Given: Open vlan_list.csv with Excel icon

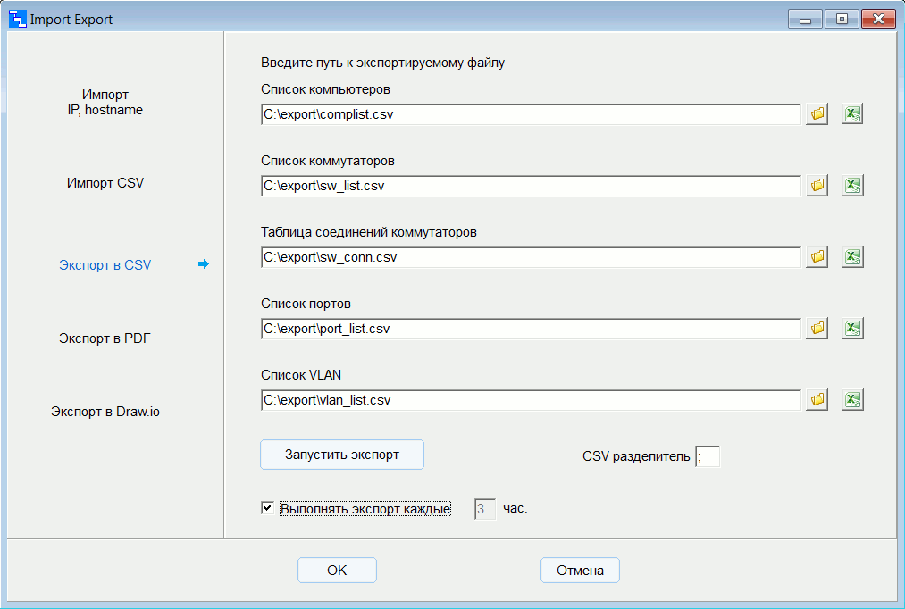Looking at the screenshot, I should pos(852,400).
